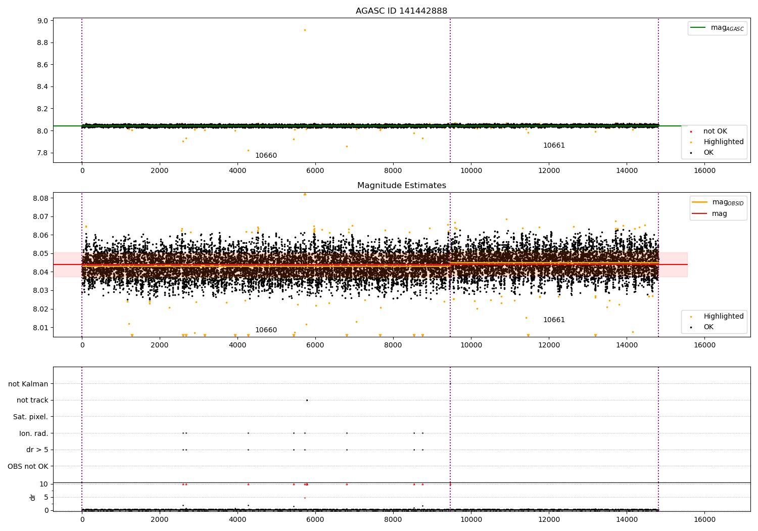758x531 pixels.
Task: Click the '8.2' y-axis tick of top plot
Action: [42, 109]
